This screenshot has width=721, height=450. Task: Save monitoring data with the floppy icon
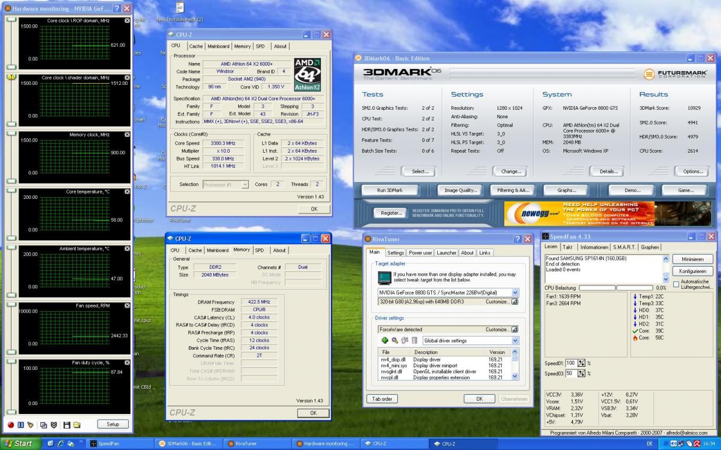click(x=67, y=425)
